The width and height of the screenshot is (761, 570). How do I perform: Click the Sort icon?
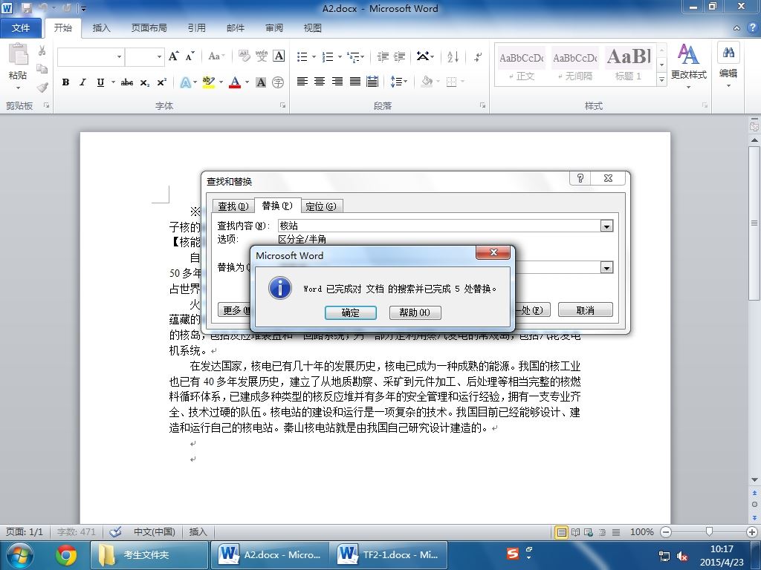coord(453,56)
